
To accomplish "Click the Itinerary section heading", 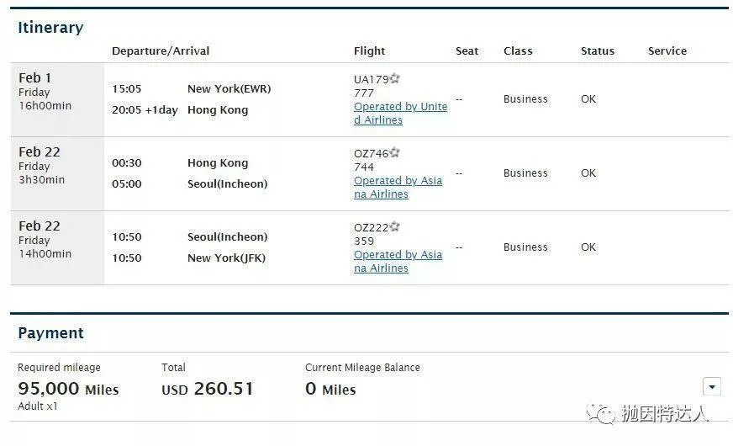I will point(50,28).
